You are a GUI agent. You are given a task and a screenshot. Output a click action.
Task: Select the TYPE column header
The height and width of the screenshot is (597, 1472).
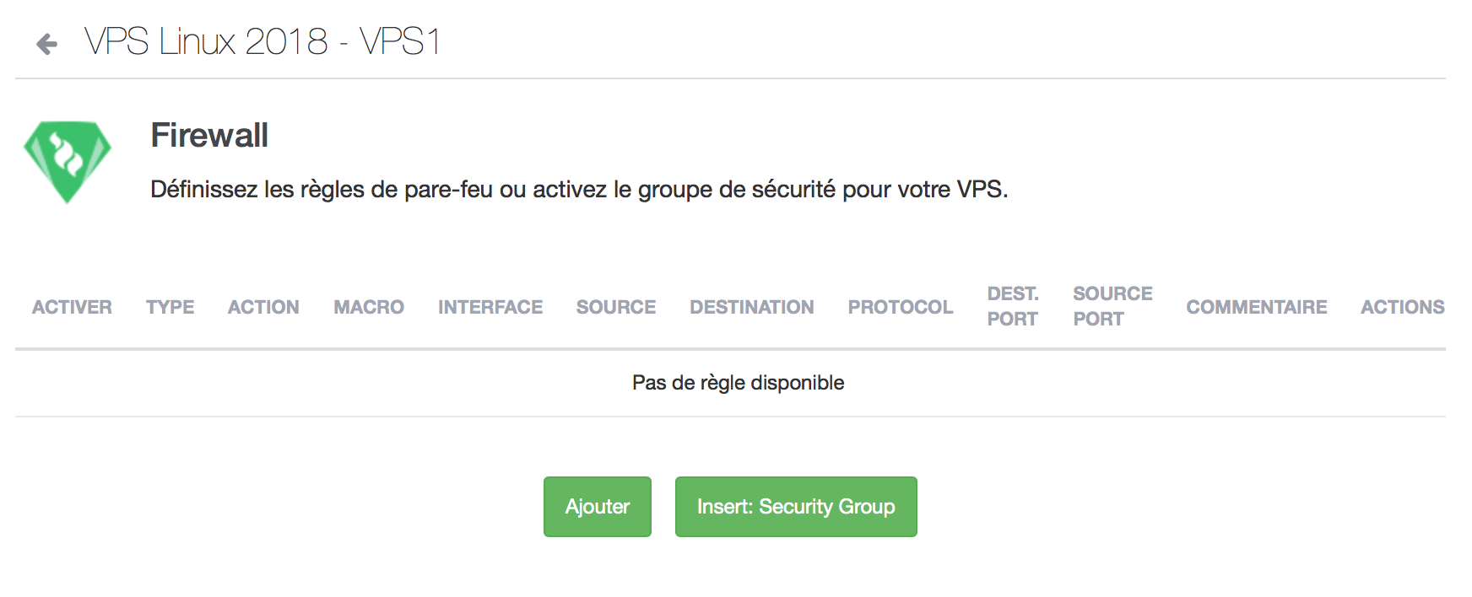click(170, 307)
